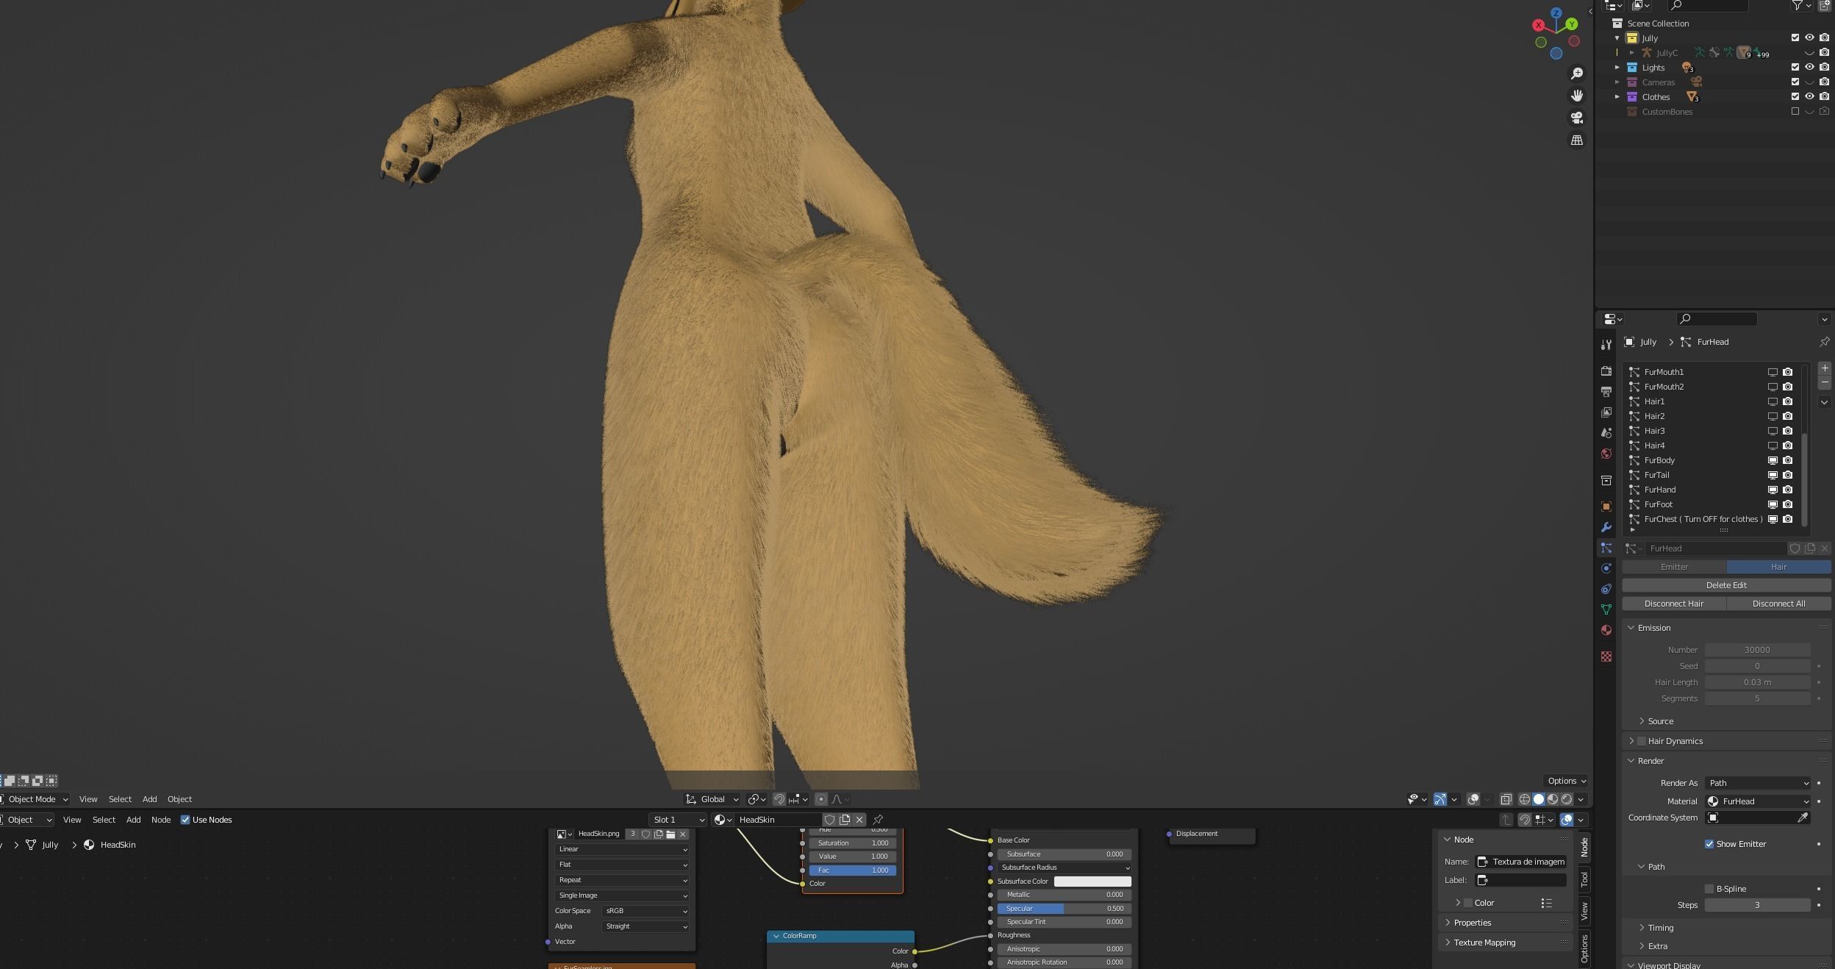This screenshot has width=1835, height=969.
Task: Toggle Use Nodes checkbox
Action: click(x=185, y=820)
